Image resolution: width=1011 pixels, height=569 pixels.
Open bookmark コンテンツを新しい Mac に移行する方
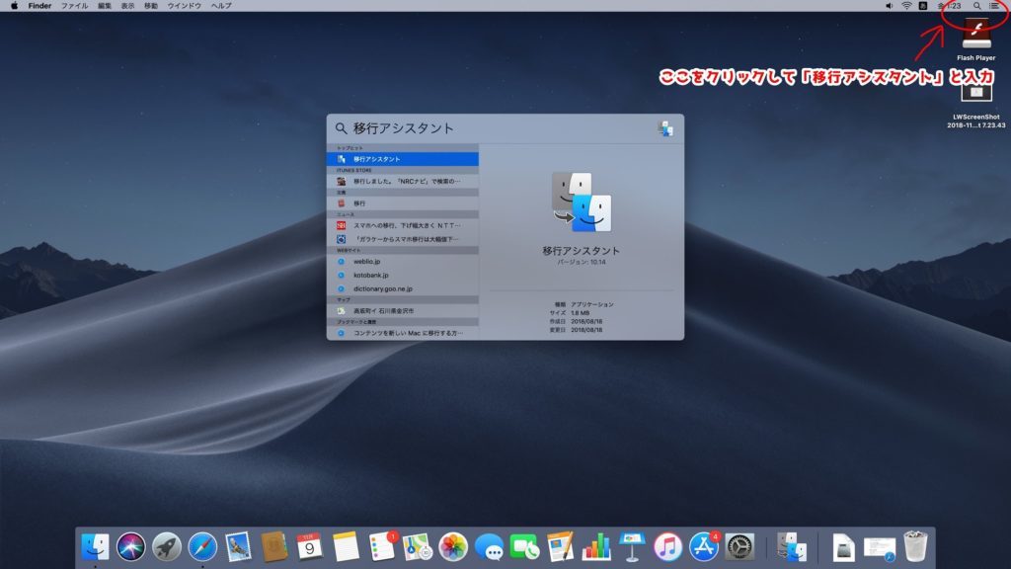point(403,333)
